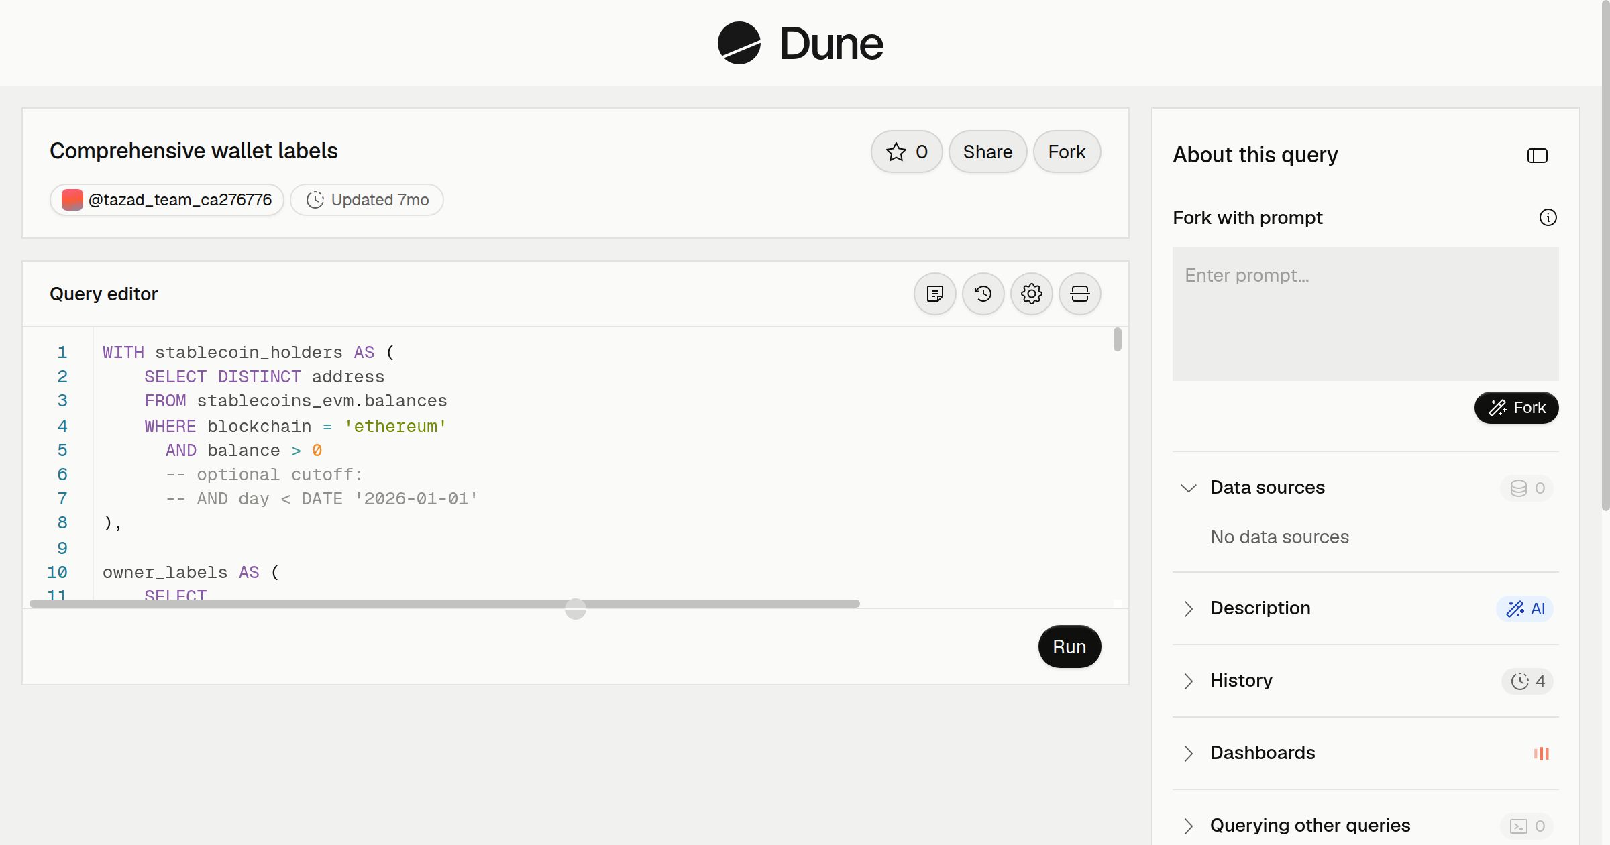The width and height of the screenshot is (1610, 845).
Task: Click the editor layout collapse icon
Action: pos(1079,294)
